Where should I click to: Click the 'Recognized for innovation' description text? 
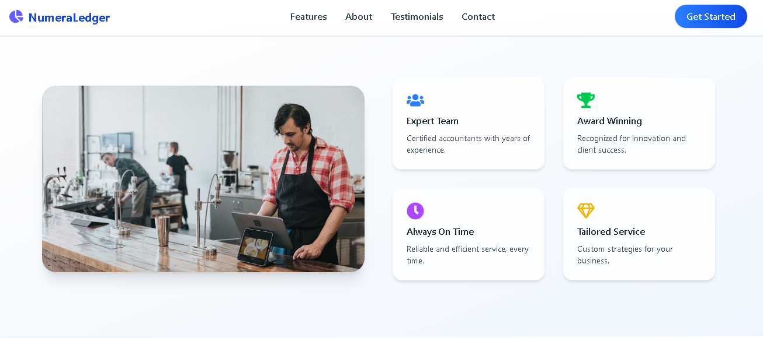tap(631, 144)
